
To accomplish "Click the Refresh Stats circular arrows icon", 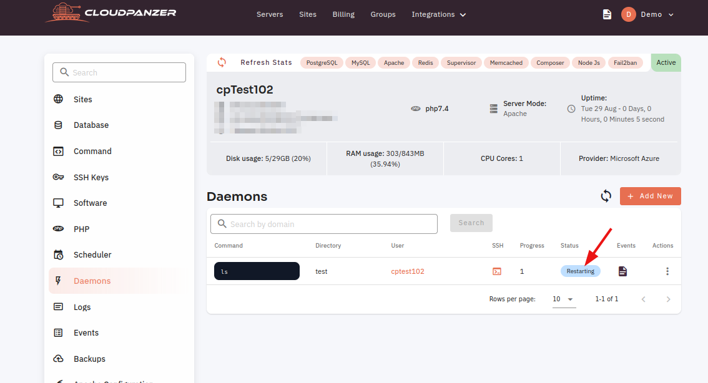I will click(222, 62).
